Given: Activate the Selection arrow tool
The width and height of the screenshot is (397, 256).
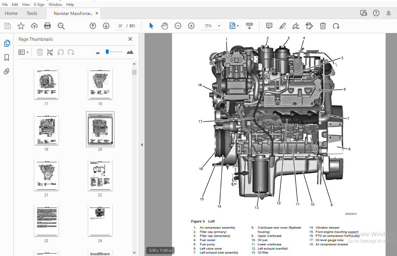Looking at the screenshot, I should click(x=151, y=26).
